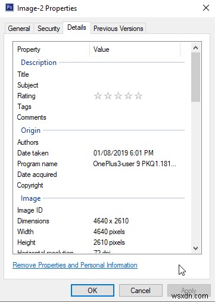Switch to the General tab

tap(19, 29)
